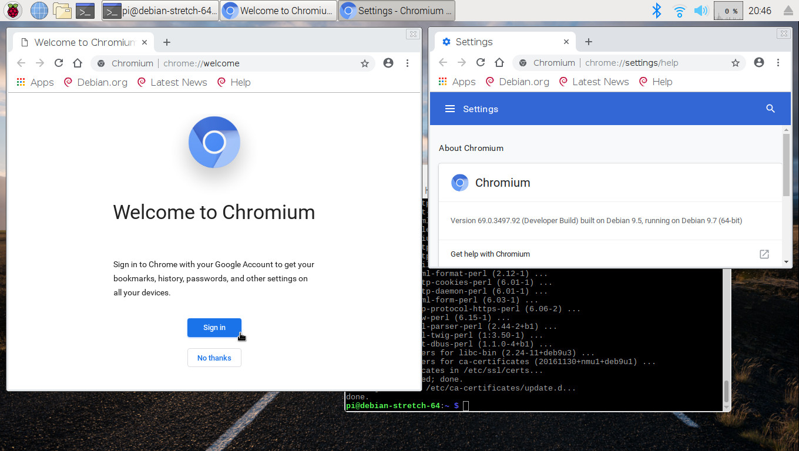The image size is (799, 451).
Task: Open the Bluetooth tray menu
Action: point(657,11)
